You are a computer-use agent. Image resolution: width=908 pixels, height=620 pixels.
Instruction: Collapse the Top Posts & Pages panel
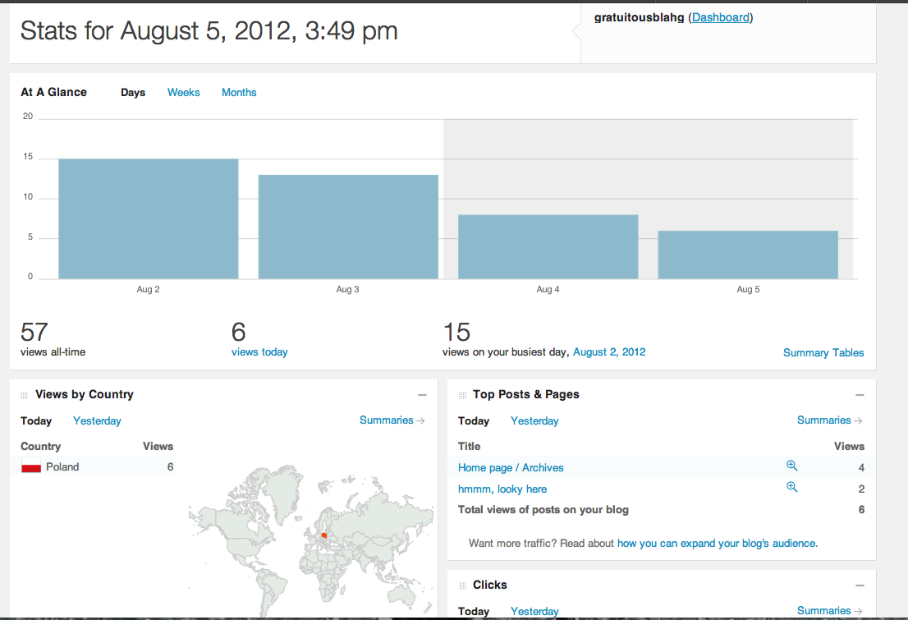(860, 395)
